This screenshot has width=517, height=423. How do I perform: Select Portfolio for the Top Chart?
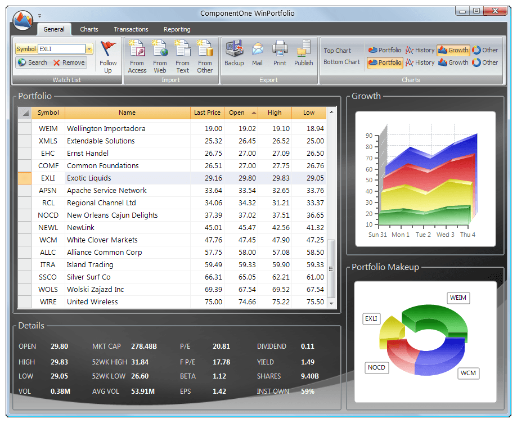point(385,50)
